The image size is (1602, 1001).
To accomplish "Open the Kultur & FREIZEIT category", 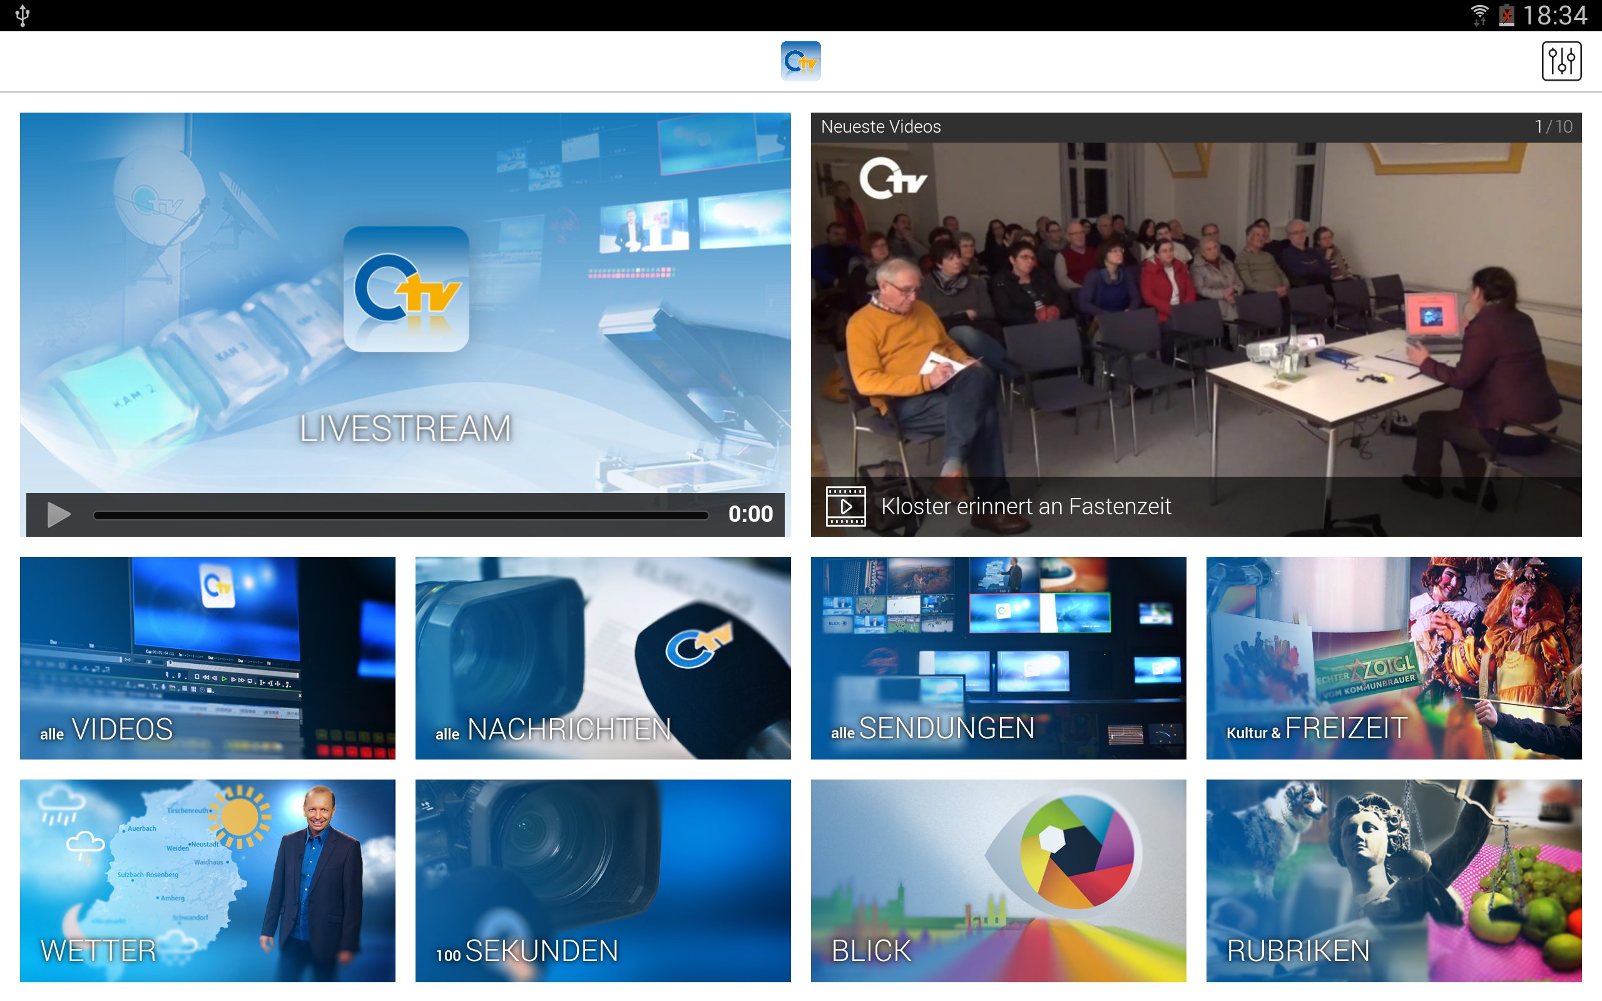I will click(1394, 658).
